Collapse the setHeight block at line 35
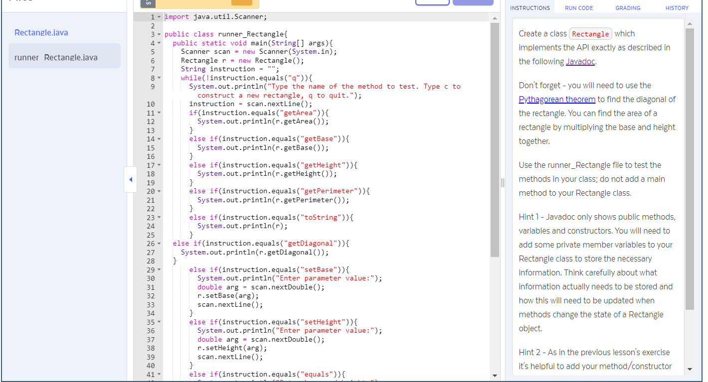Image resolution: width=708 pixels, height=382 pixels. coord(159,322)
